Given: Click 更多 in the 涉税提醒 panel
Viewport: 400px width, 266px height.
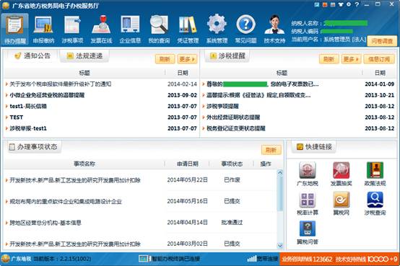Looking at the screenshot, I should (x=351, y=59).
